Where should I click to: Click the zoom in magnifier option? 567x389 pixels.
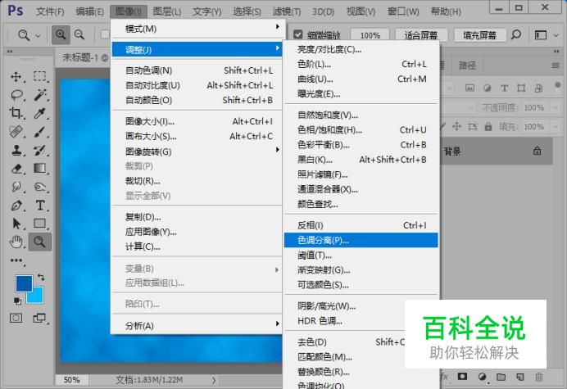point(61,34)
